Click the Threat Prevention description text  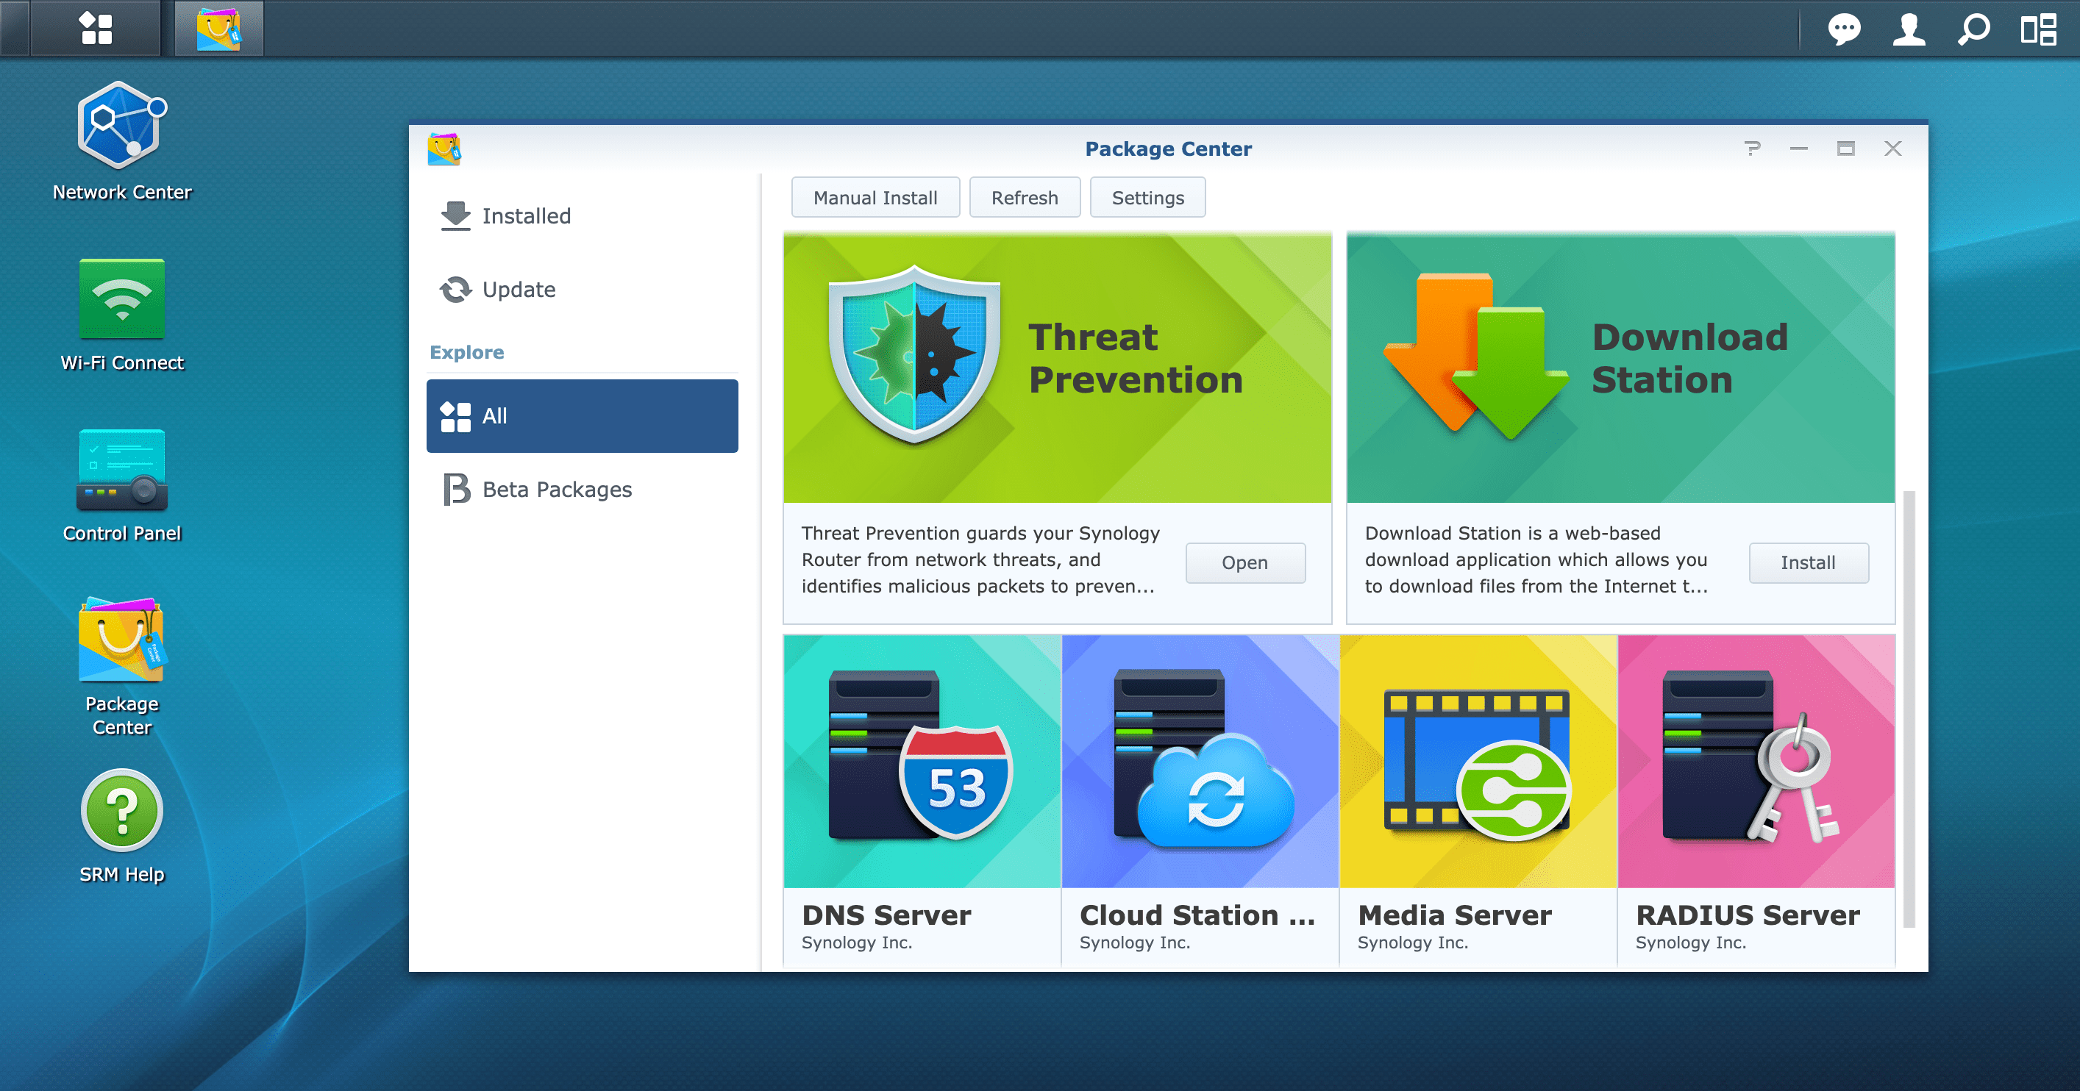pyautogui.click(x=980, y=560)
